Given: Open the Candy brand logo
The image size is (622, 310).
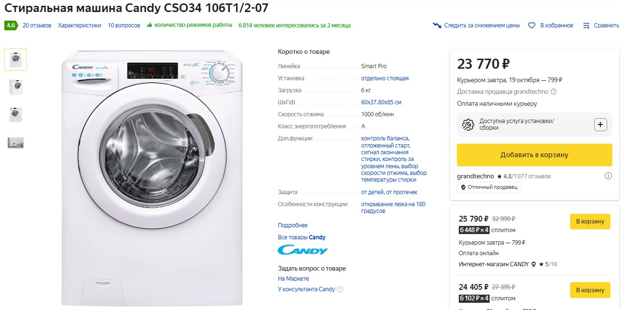Looking at the screenshot, I should tap(303, 250).
